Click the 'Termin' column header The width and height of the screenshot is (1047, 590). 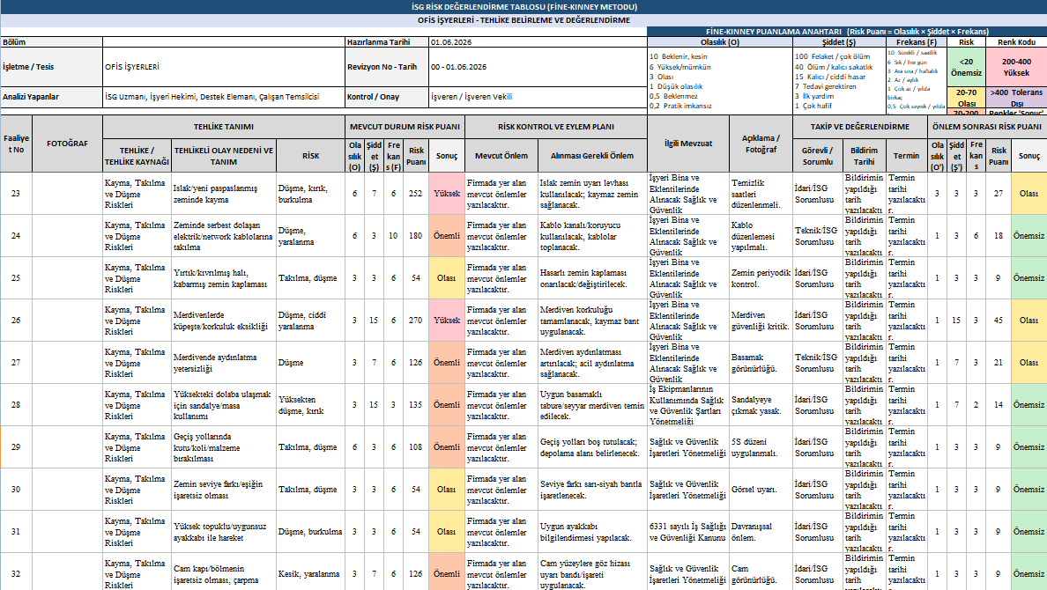pyautogui.click(x=907, y=156)
